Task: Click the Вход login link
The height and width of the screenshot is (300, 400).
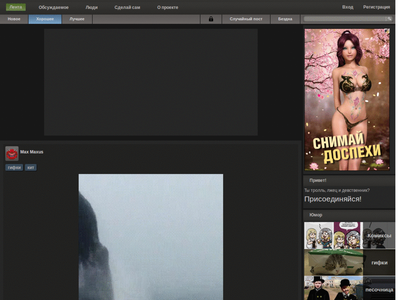Action: click(x=348, y=7)
